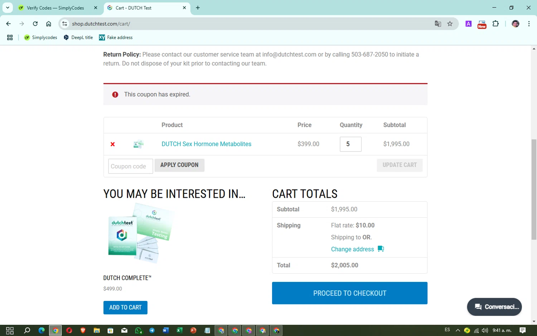The height and width of the screenshot is (336, 537).
Task: Click the page's vertical scrollbar thumb
Action: coord(534,189)
